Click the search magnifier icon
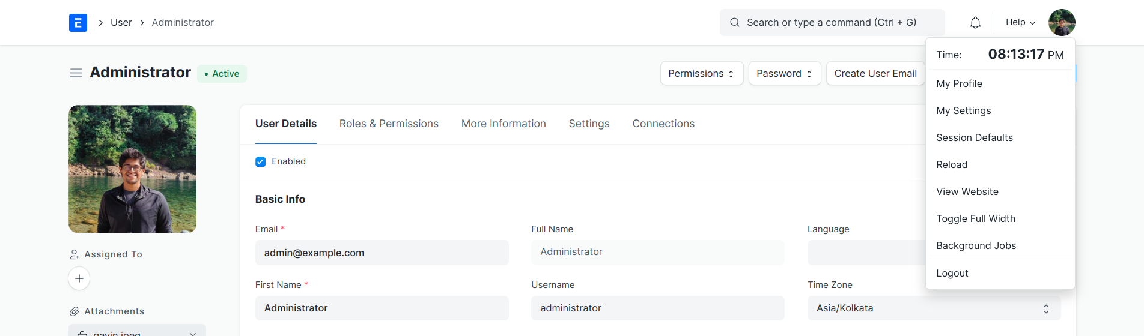 (x=734, y=23)
